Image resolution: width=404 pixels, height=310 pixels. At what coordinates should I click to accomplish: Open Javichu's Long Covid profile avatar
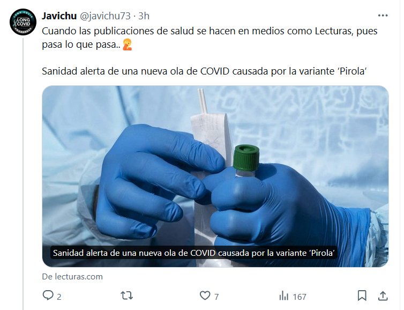click(x=23, y=22)
